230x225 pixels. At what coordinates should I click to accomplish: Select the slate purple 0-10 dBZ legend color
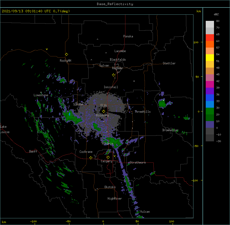tap(210, 125)
